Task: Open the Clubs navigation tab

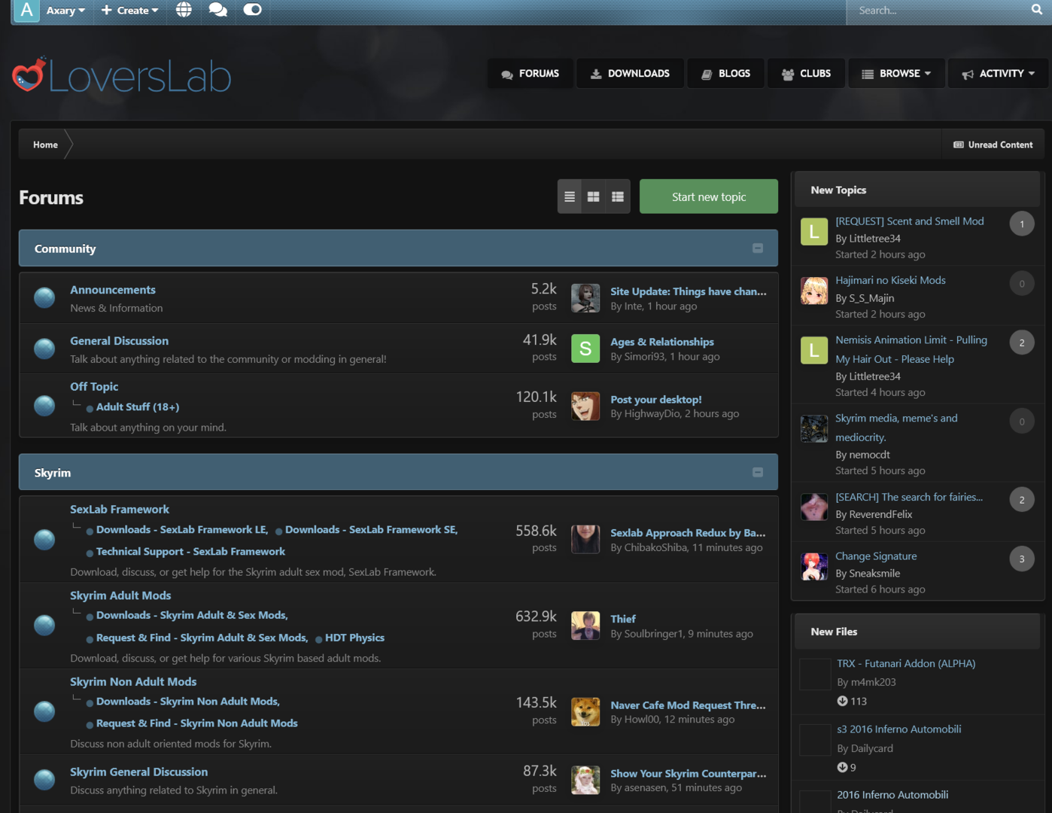Action: (x=806, y=74)
